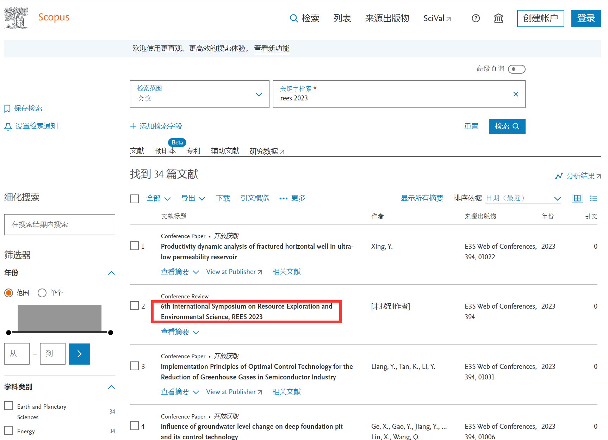Open the 研究数据 tab

(x=267, y=151)
